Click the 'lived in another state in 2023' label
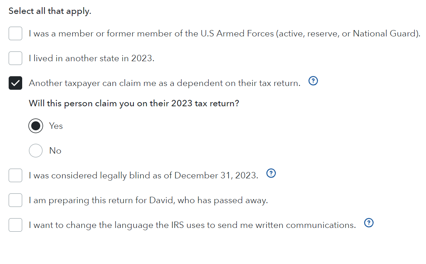This screenshot has height=264, width=426. click(92, 58)
